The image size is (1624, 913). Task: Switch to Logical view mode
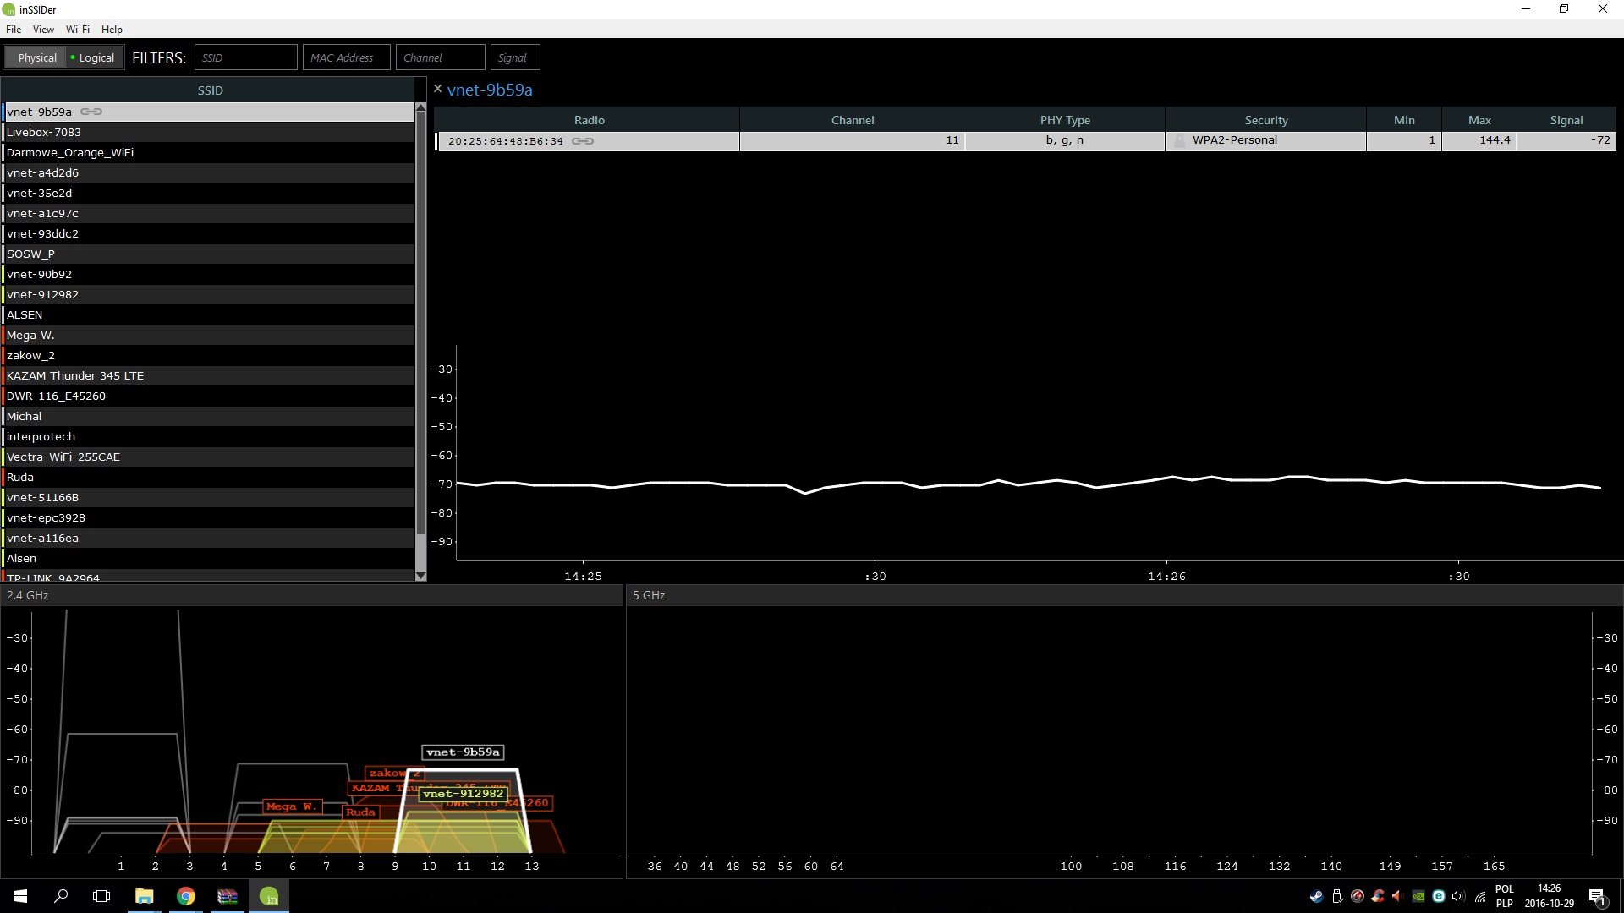tap(92, 57)
